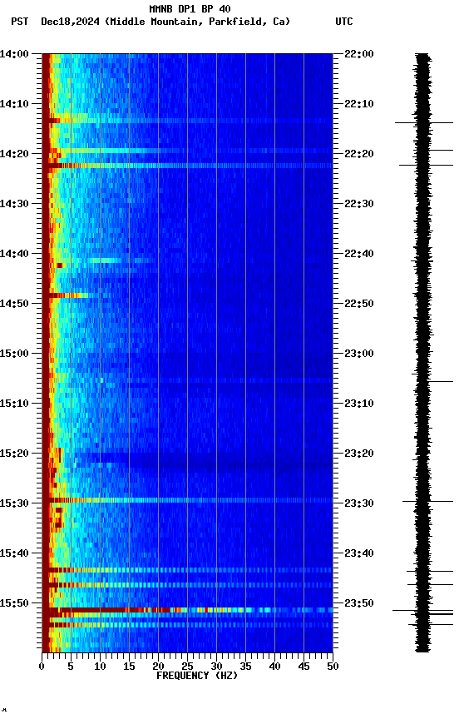Click the PST time label 15:10
This screenshot has height=719, width=459.
pyautogui.click(x=14, y=404)
